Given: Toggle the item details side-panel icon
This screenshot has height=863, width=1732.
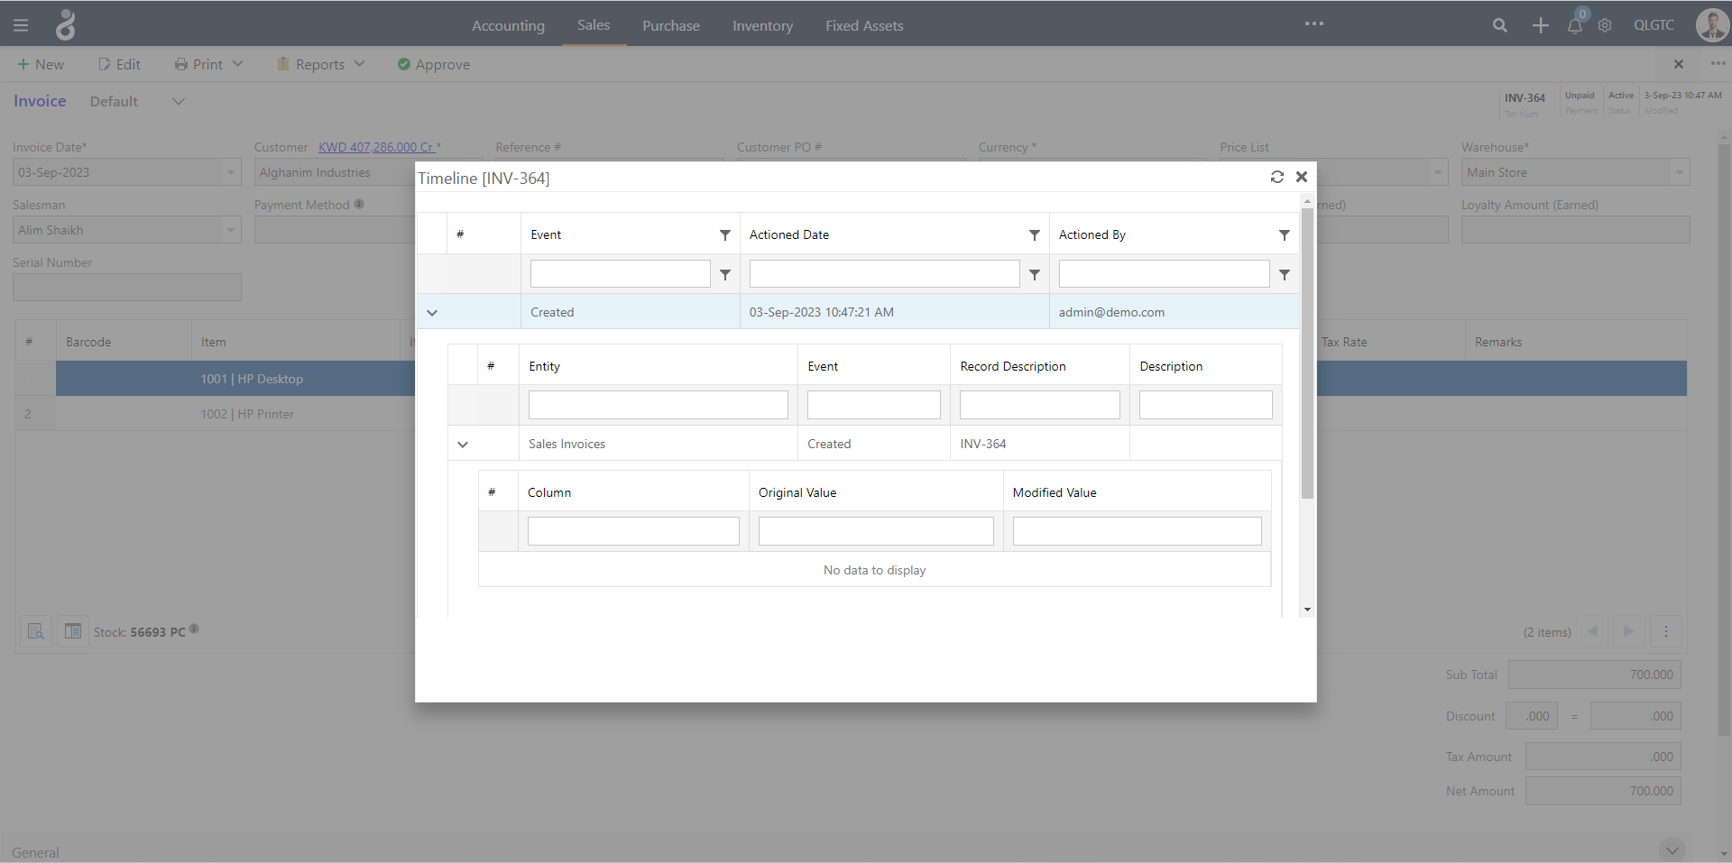Looking at the screenshot, I should [x=73, y=631].
